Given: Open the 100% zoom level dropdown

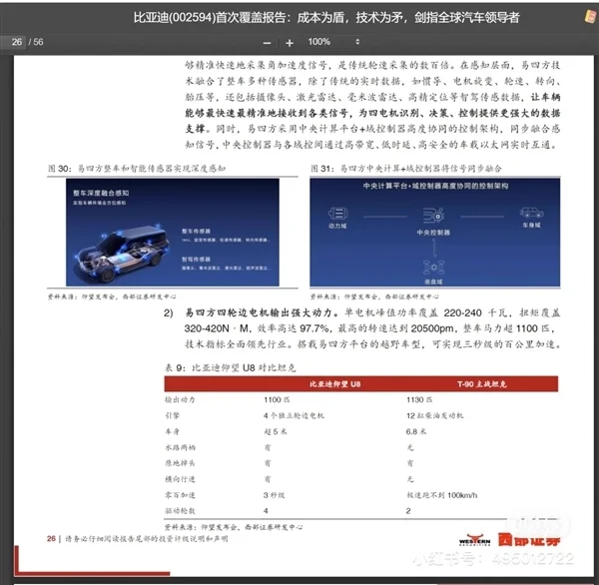Looking at the screenshot, I should pos(333,42).
